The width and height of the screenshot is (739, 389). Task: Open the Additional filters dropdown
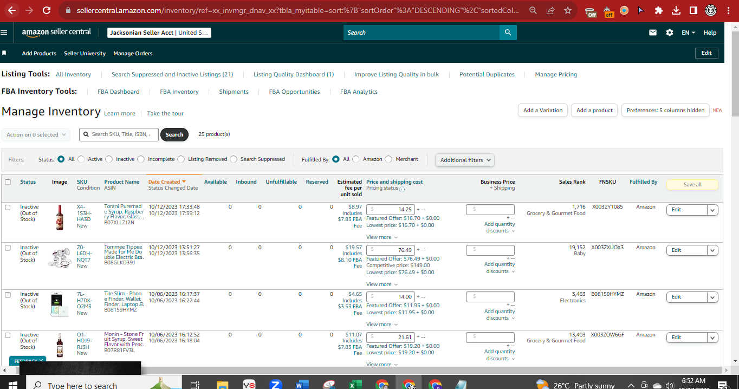tap(465, 160)
